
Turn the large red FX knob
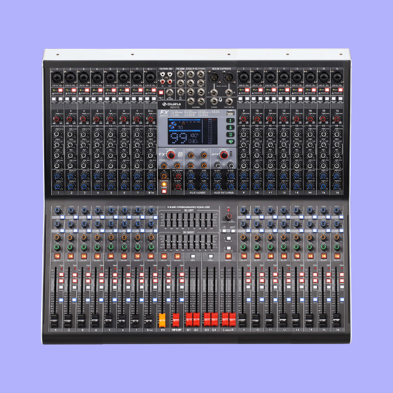[x=171, y=155]
